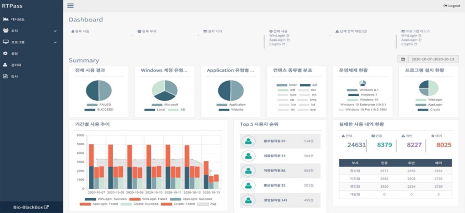Click the 에러 bug icon above 8025
The height and width of the screenshot is (213, 465).
click(433, 136)
